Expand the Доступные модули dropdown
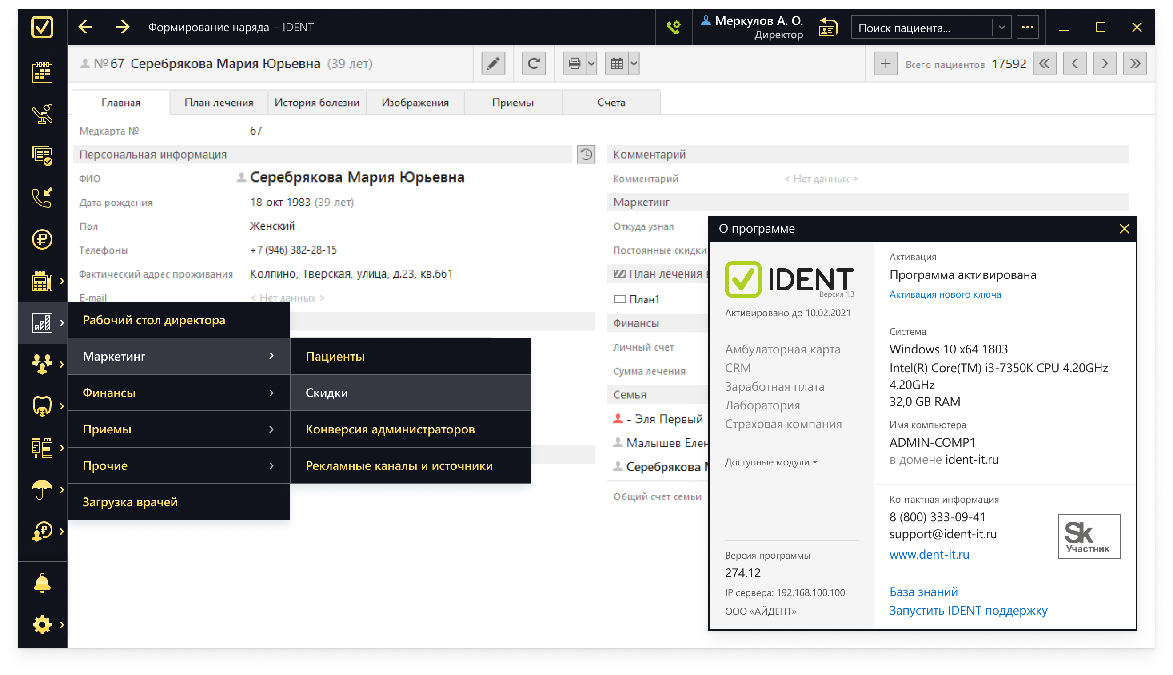This screenshot has height=675, width=1173. (771, 462)
